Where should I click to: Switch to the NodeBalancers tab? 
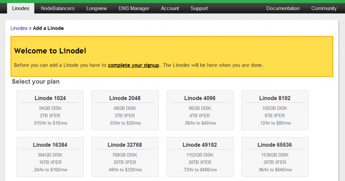[x=58, y=8]
